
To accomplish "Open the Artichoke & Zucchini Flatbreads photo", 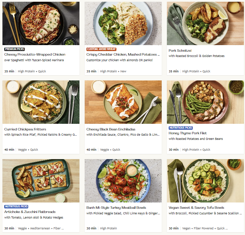I will tap(41, 181).
